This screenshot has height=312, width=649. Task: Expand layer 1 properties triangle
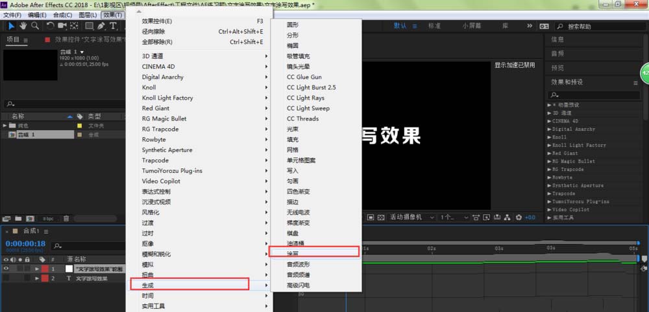pos(37,269)
